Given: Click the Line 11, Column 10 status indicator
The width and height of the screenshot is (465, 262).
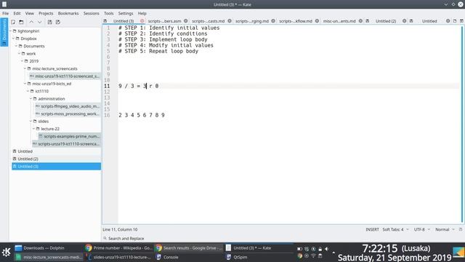Looking at the screenshot, I should click(120, 230).
